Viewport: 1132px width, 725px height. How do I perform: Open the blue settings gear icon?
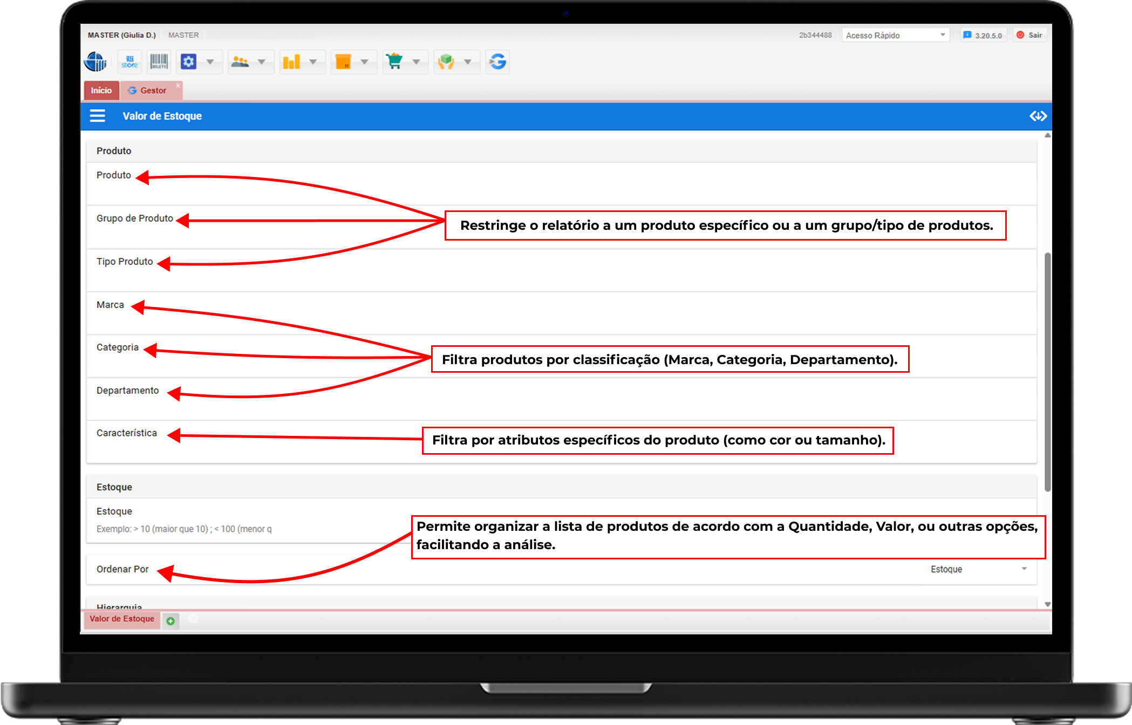(x=188, y=62)
